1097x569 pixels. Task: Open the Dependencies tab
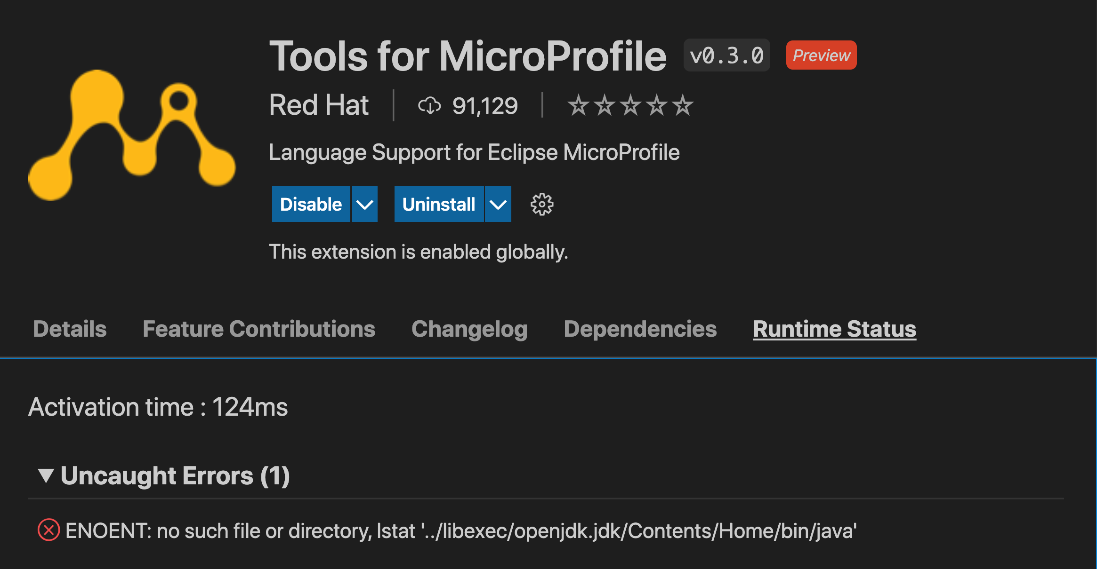pyautogui.click(x=640, y=329)
